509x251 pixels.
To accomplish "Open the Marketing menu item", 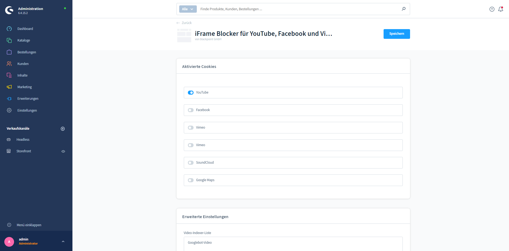I will (25, 87).
